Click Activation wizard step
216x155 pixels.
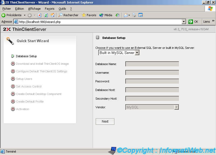tap(22, 109)
